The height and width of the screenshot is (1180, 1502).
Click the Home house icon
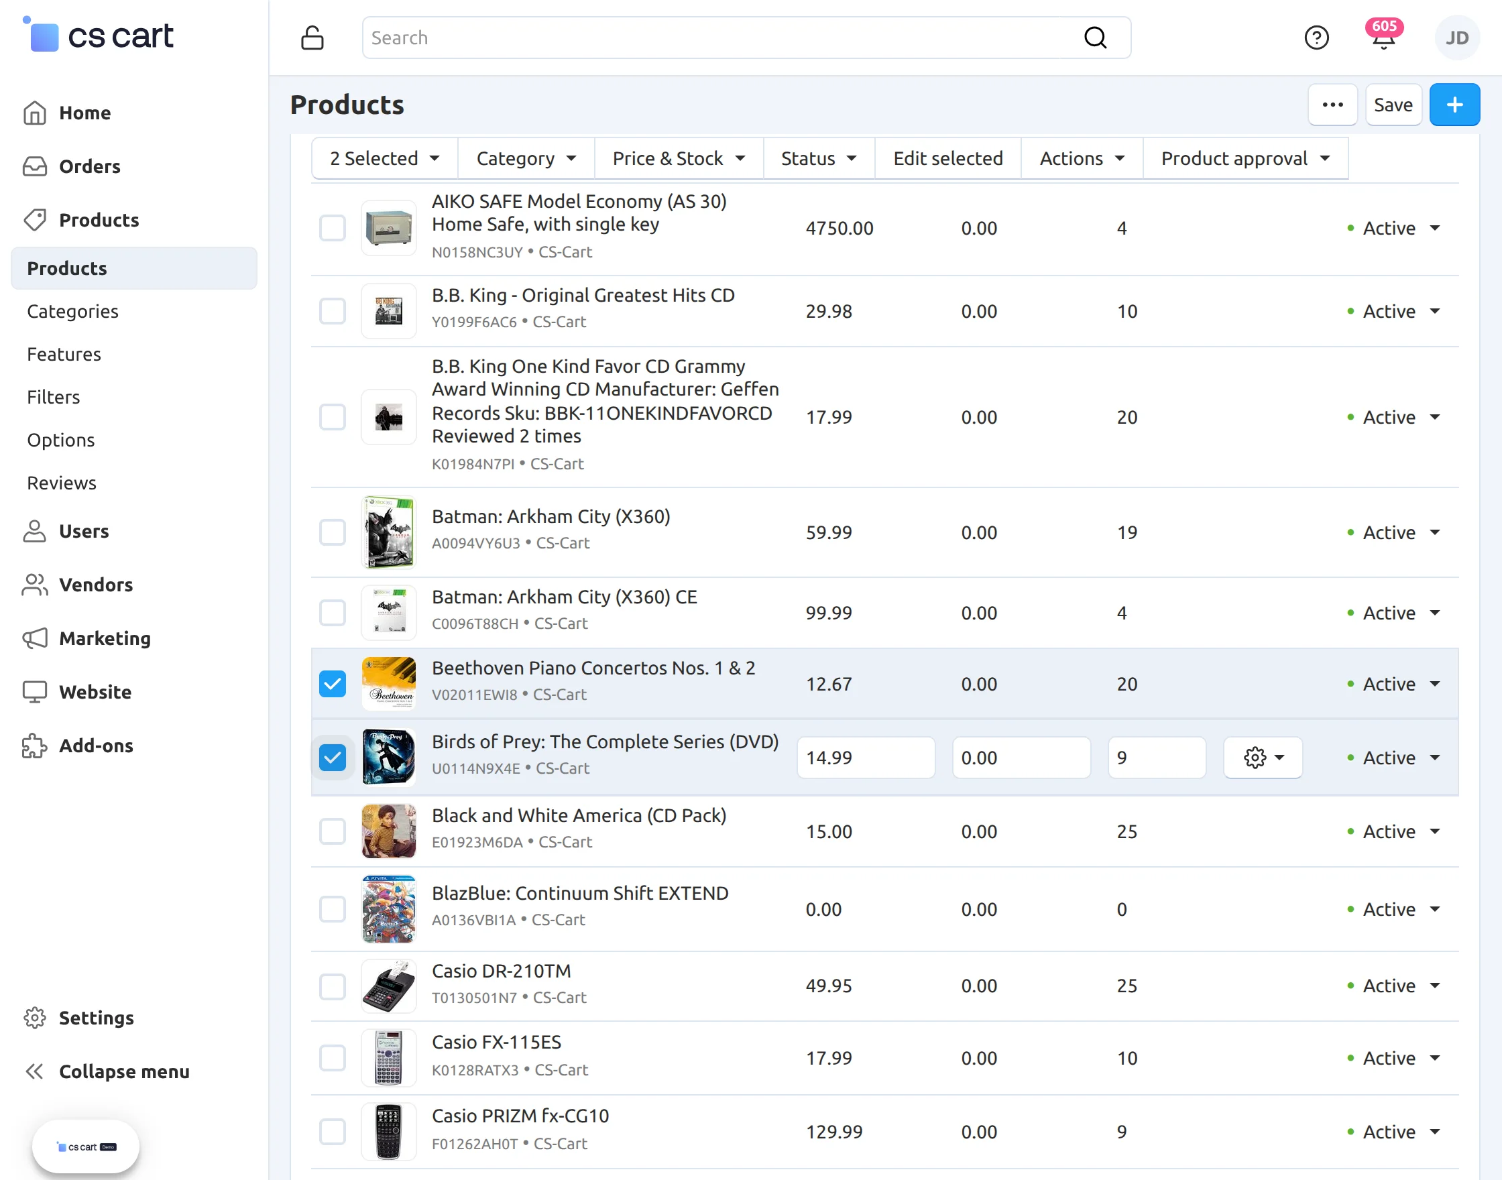click(x=35, y=113)
